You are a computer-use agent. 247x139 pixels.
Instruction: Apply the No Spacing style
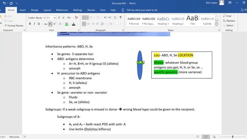point(148,21)
